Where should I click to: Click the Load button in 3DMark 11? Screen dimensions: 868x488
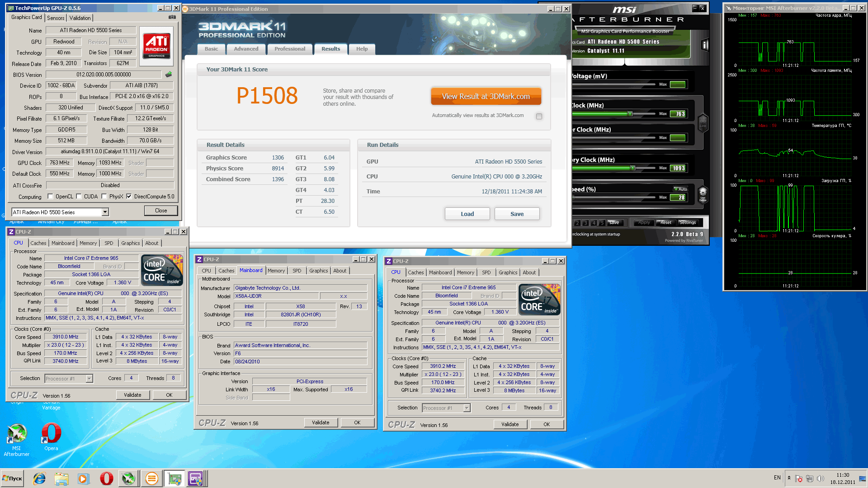pos(467,214)
